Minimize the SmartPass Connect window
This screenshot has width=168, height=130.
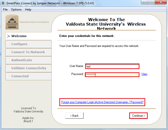(145, 2)
